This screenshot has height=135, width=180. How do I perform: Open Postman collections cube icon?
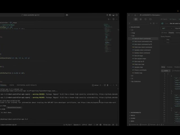pos(136,19)
